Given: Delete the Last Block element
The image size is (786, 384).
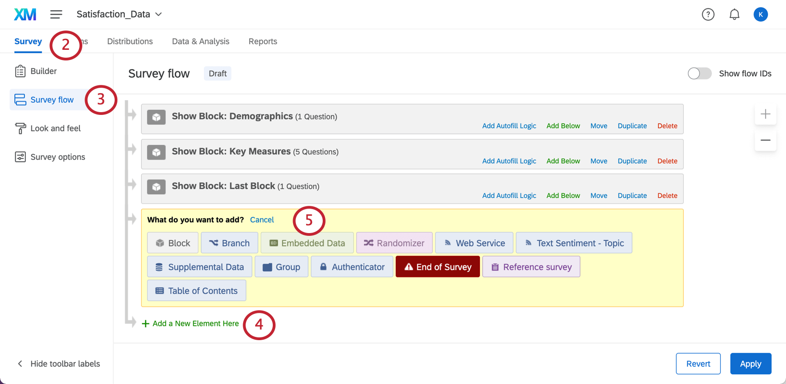Looking at the screenshot, I should click(667, 196).
